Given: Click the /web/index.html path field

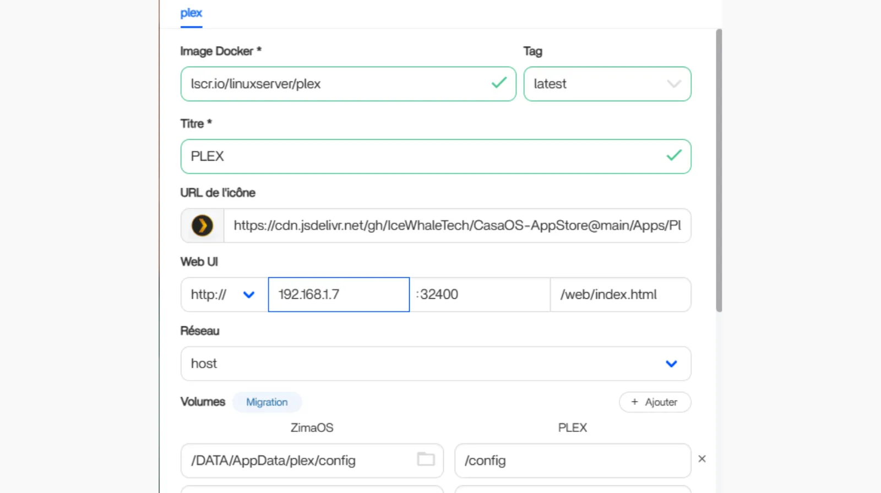Looking at the screenshot, I should 620,295.
